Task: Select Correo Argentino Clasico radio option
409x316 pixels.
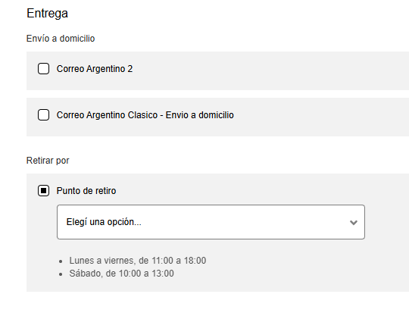Action: tap(44, 115)
